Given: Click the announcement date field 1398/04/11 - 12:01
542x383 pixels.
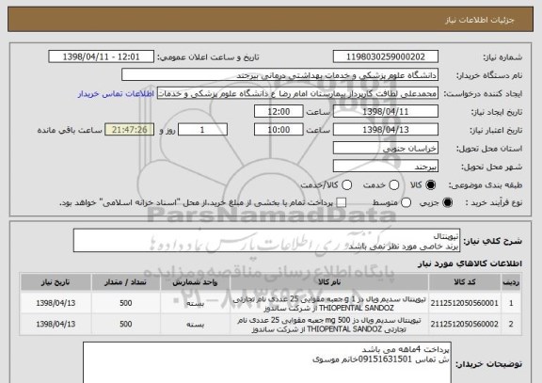Looking at the screenshot, I should [102, 56].
